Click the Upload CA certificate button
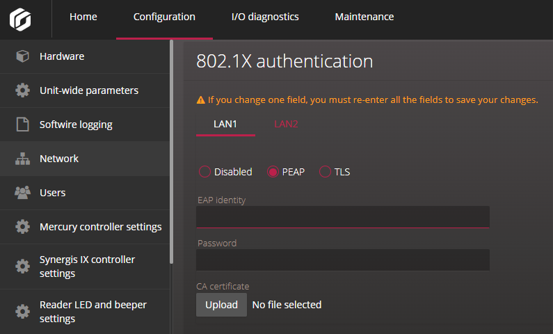The image size is (553, 334). 221,305
